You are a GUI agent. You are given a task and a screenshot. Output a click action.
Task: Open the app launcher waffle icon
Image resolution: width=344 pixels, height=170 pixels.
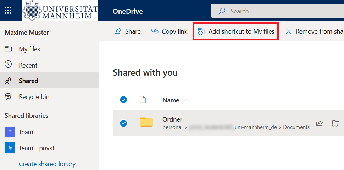[8, 11]
